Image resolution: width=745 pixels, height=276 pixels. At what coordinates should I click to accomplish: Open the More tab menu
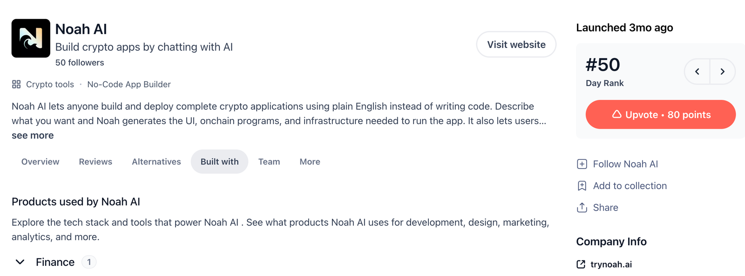[310, 162]
